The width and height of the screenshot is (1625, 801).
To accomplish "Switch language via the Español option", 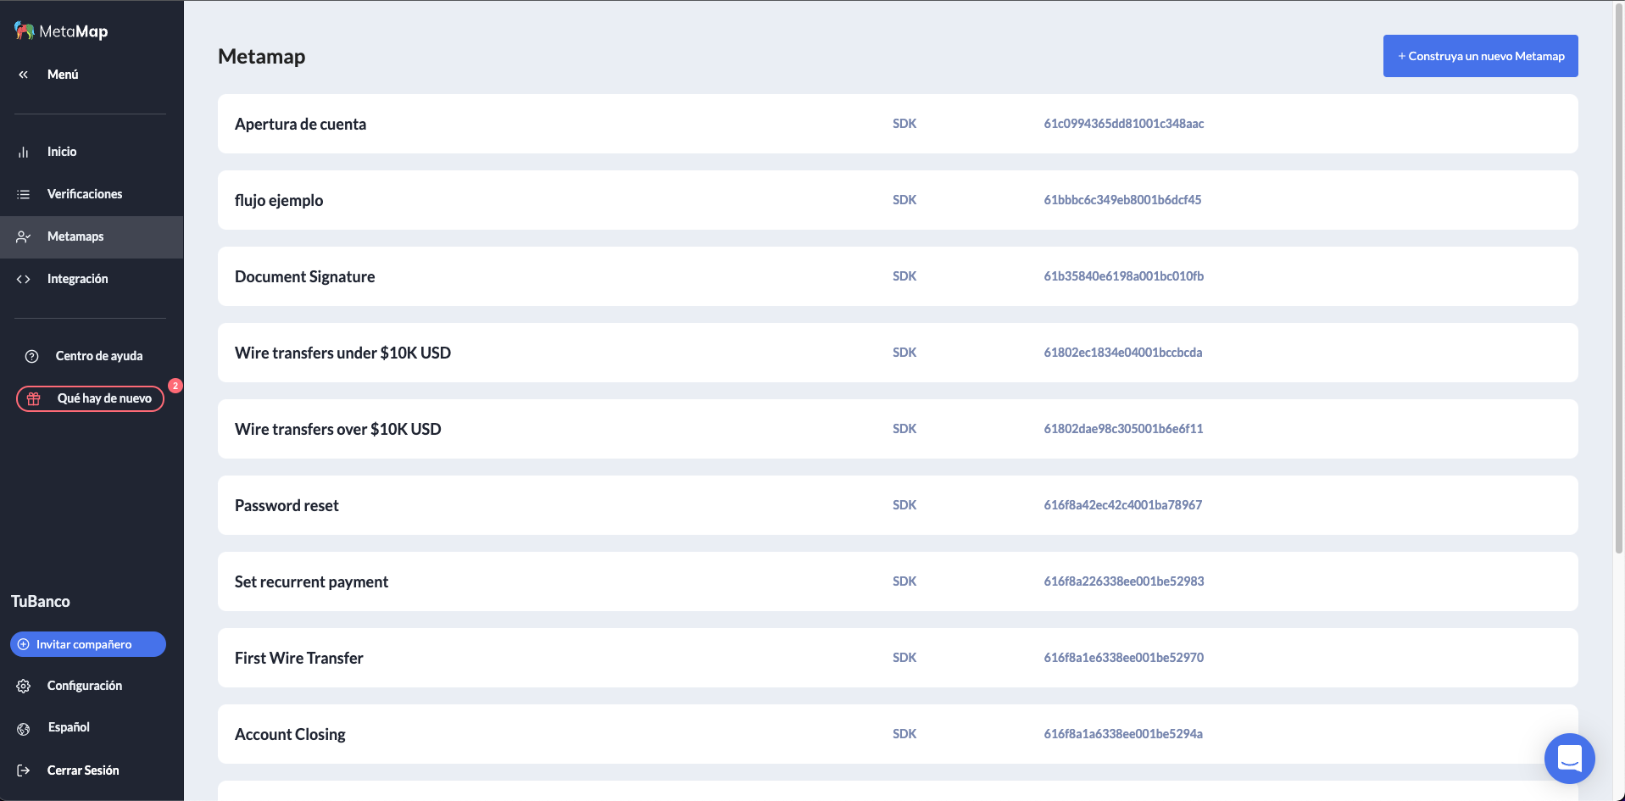I will point(68,727).
